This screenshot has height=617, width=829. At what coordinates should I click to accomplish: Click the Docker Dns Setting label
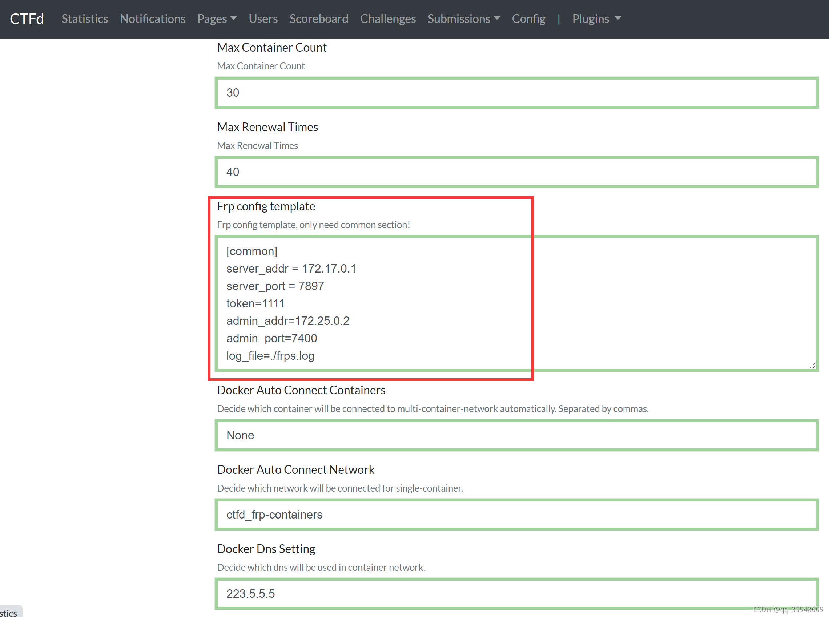(x=266, y=549)
